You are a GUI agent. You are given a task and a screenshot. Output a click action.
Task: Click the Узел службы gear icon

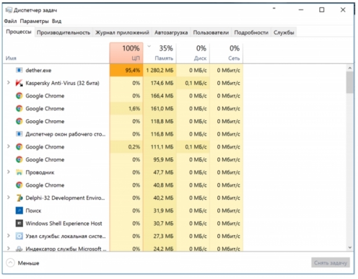19,236
